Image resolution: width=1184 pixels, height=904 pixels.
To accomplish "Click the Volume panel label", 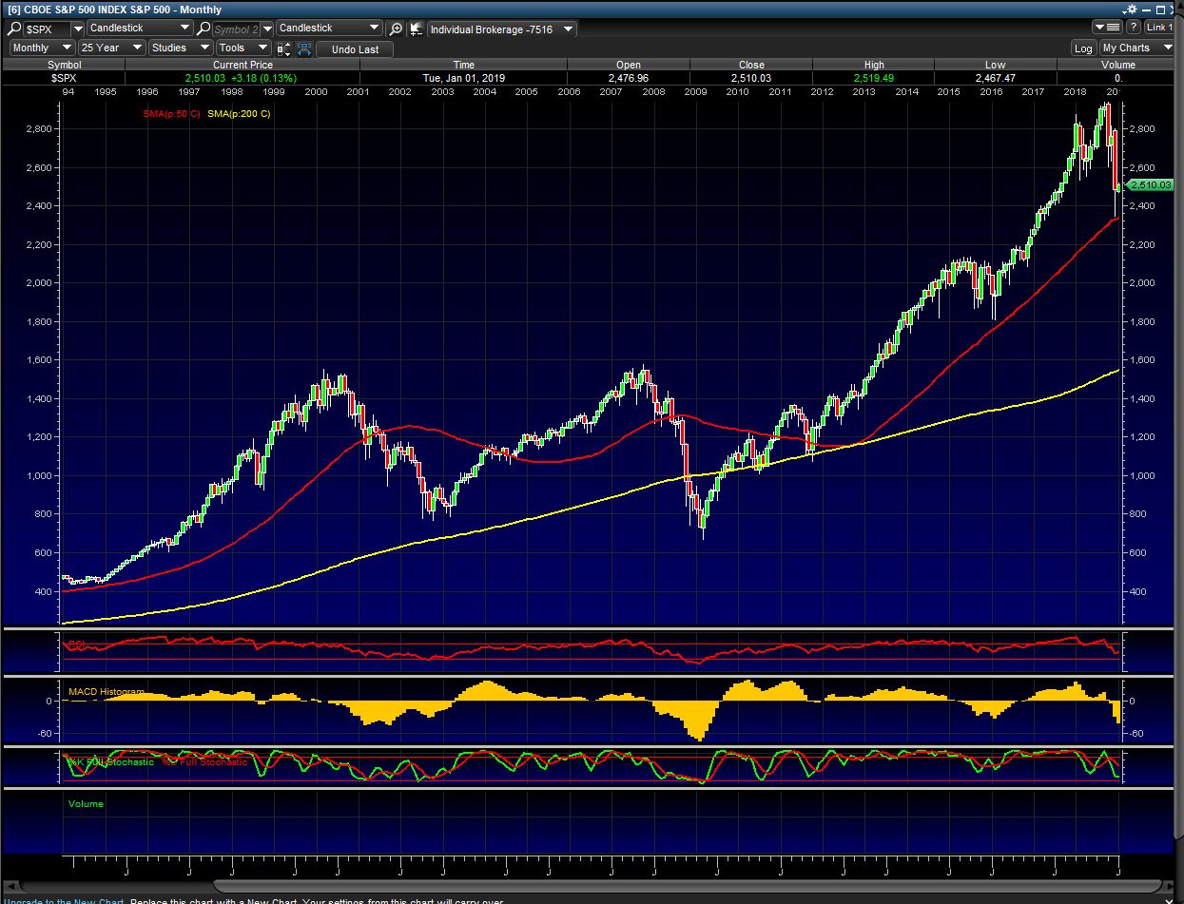I will [86, 804].
